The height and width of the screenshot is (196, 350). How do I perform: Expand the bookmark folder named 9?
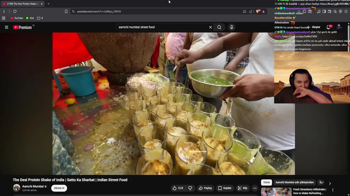click(40, 18)
